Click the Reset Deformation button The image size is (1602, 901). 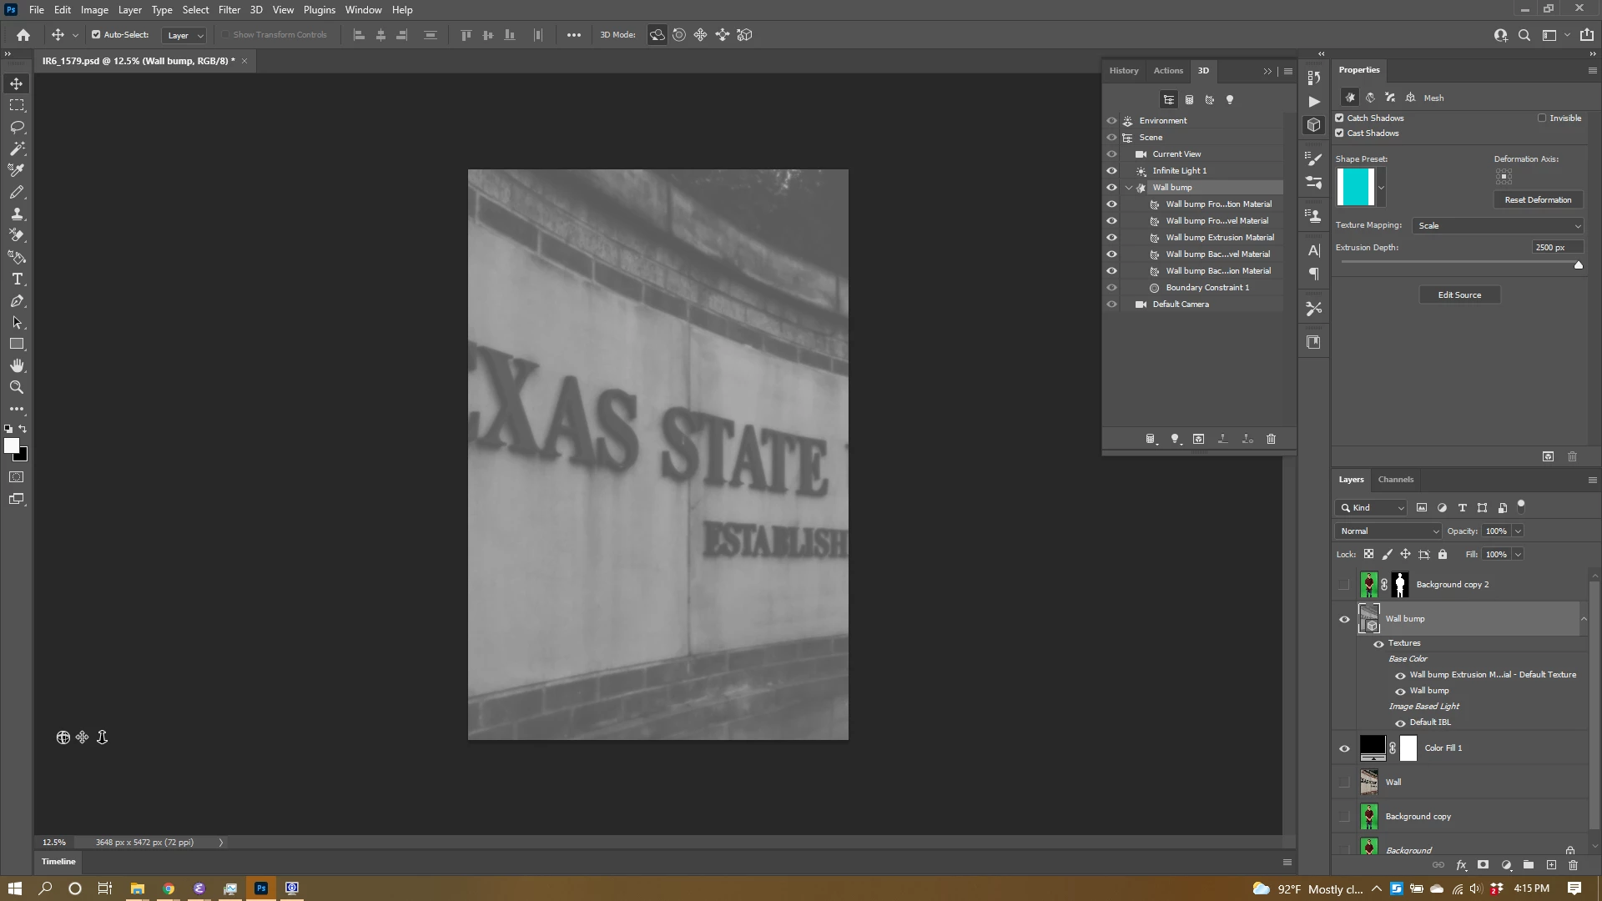(x=1537, y=200)
